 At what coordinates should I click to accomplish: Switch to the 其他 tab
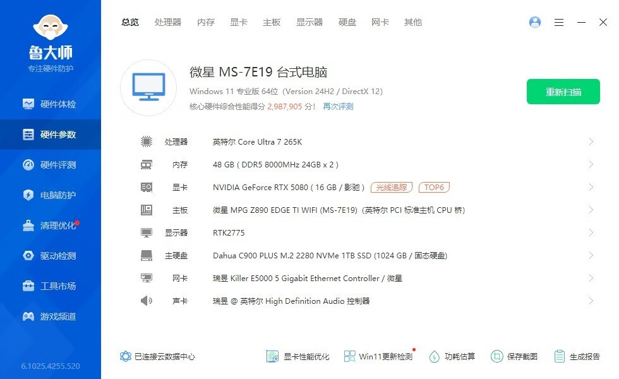413,22
